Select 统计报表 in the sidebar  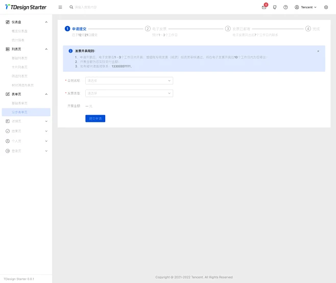[x=18, y=40]
